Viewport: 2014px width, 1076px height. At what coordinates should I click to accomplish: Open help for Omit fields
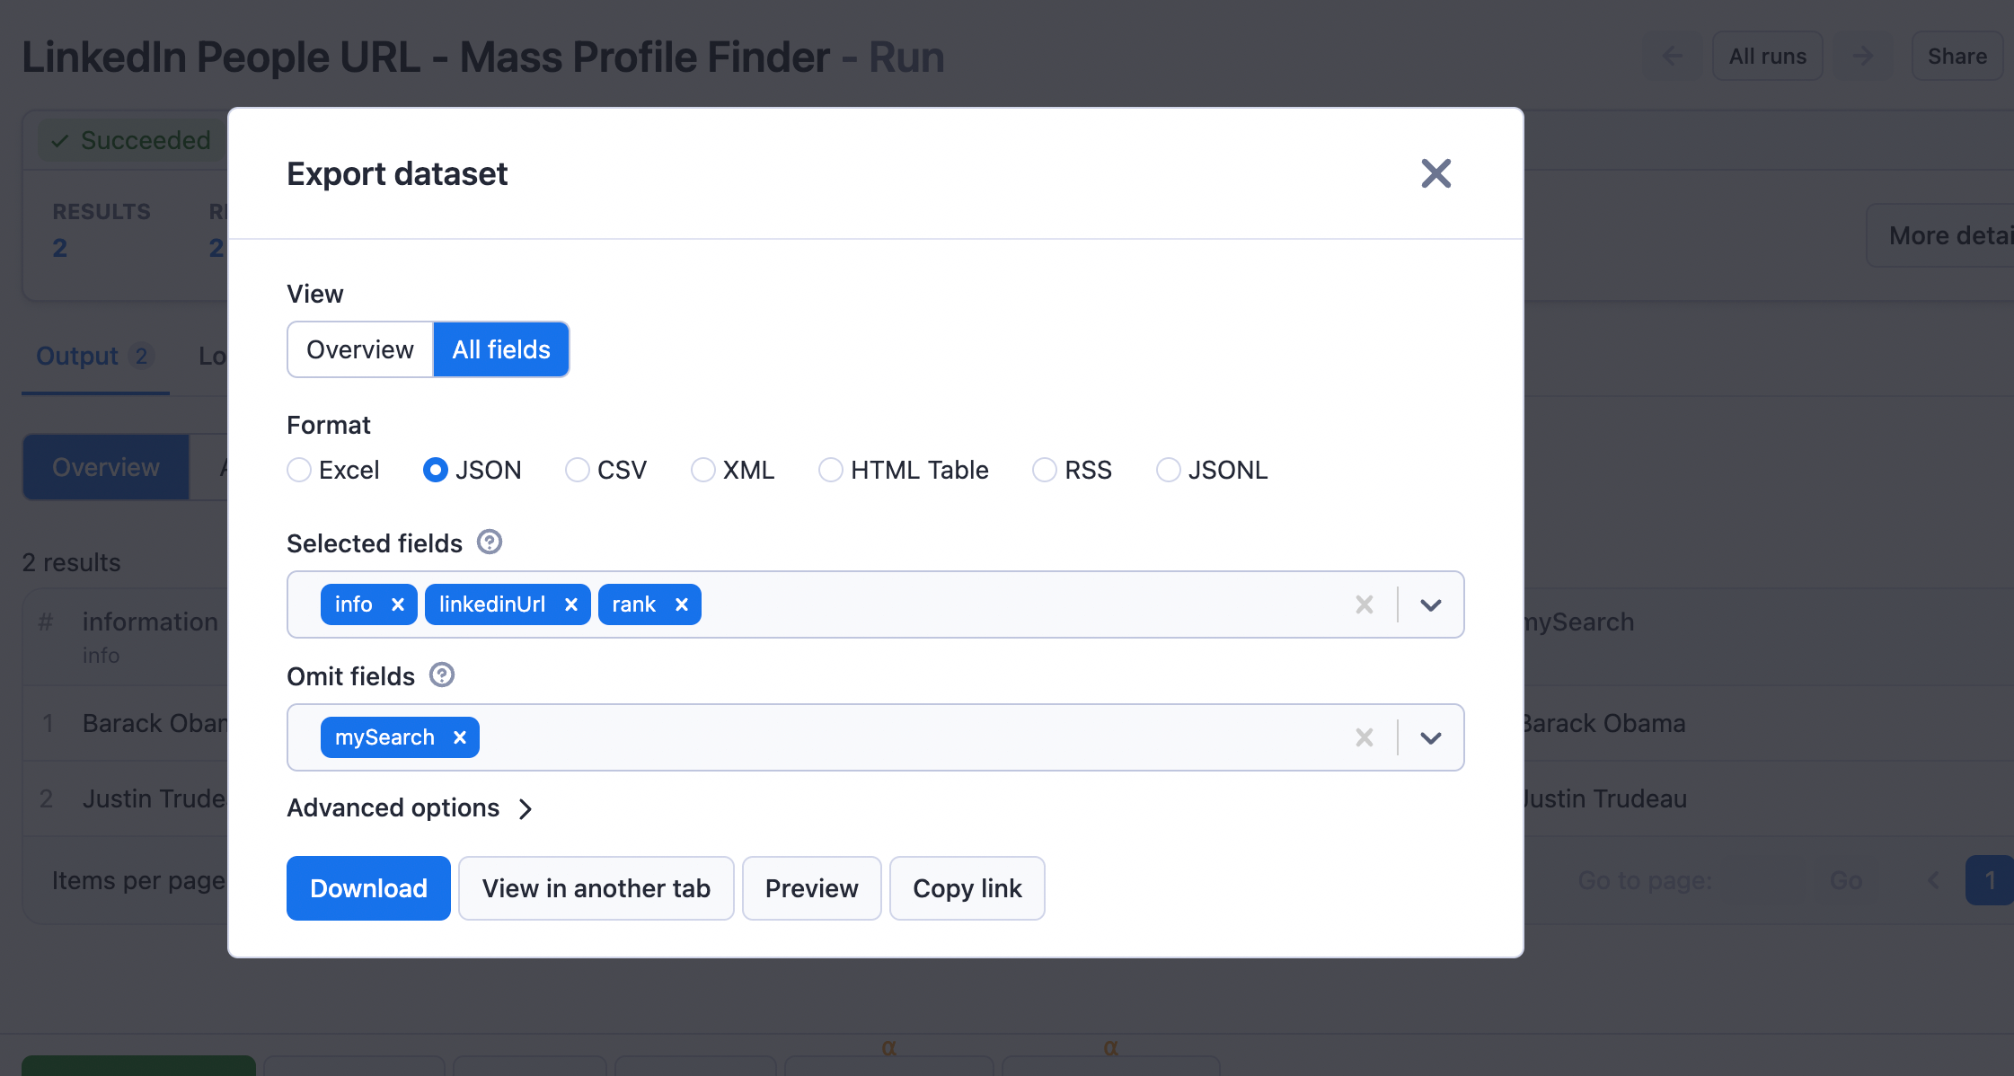click(441, 675)
